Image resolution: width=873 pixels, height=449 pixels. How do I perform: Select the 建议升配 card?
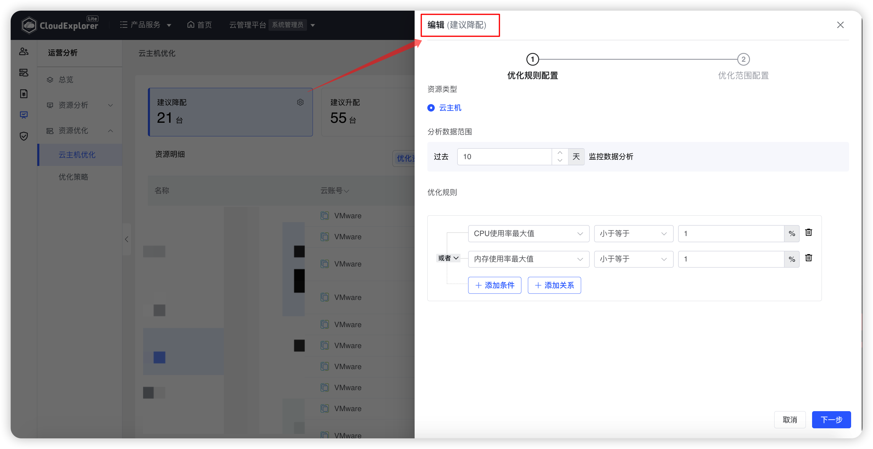pyautogui.click(x=368, y=112)
